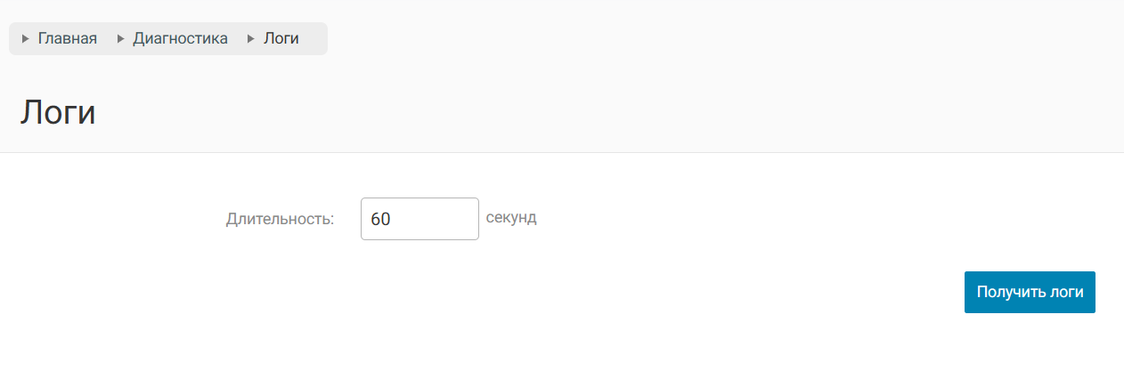The height and width of the screenshot is (371, 1124).
Task: Click the large Логи page heading
Action: [58, 113]
